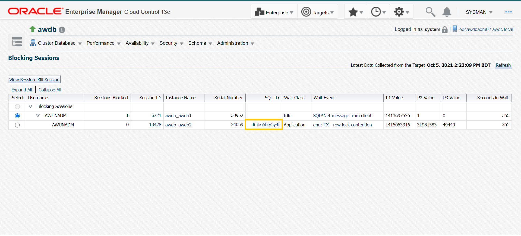Open the SYSMAN user menu
This screenshot has height=236, width=521.
pos(479,12)
